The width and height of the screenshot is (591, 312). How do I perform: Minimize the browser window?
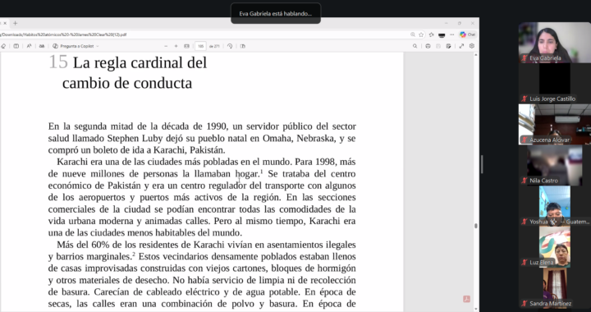pyautogui.click(x=446, y=23)
